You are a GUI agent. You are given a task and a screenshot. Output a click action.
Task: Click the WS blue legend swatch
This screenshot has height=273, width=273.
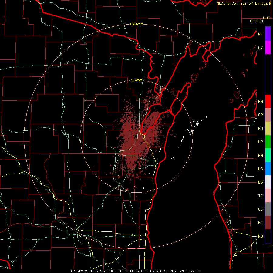tap(268, 169)
